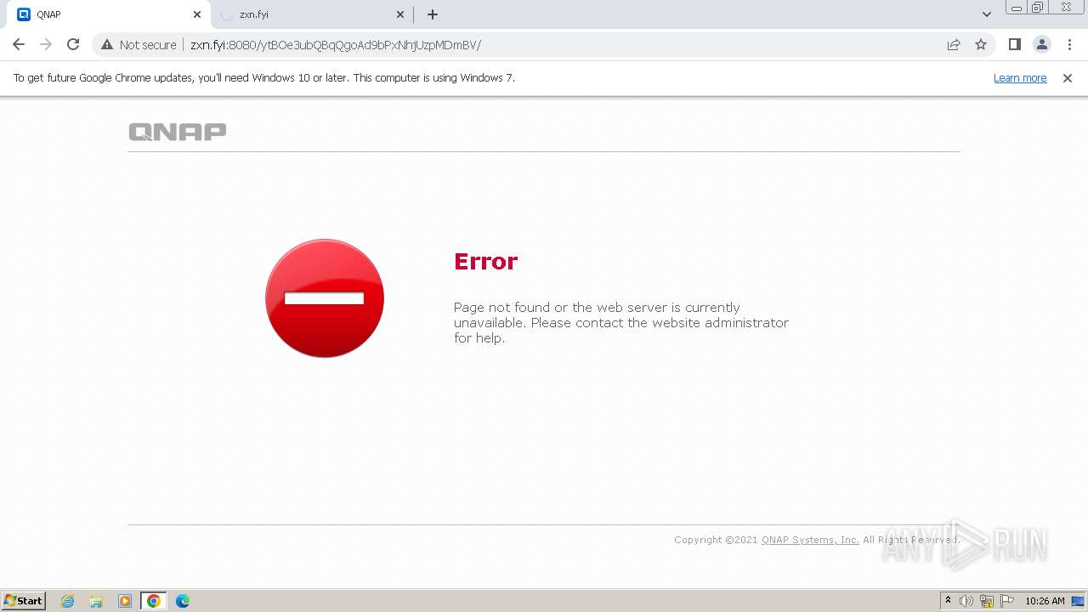The image size is (1088, 612).
Task: Expand the tab search dropdown
Action: pos(986,14)
